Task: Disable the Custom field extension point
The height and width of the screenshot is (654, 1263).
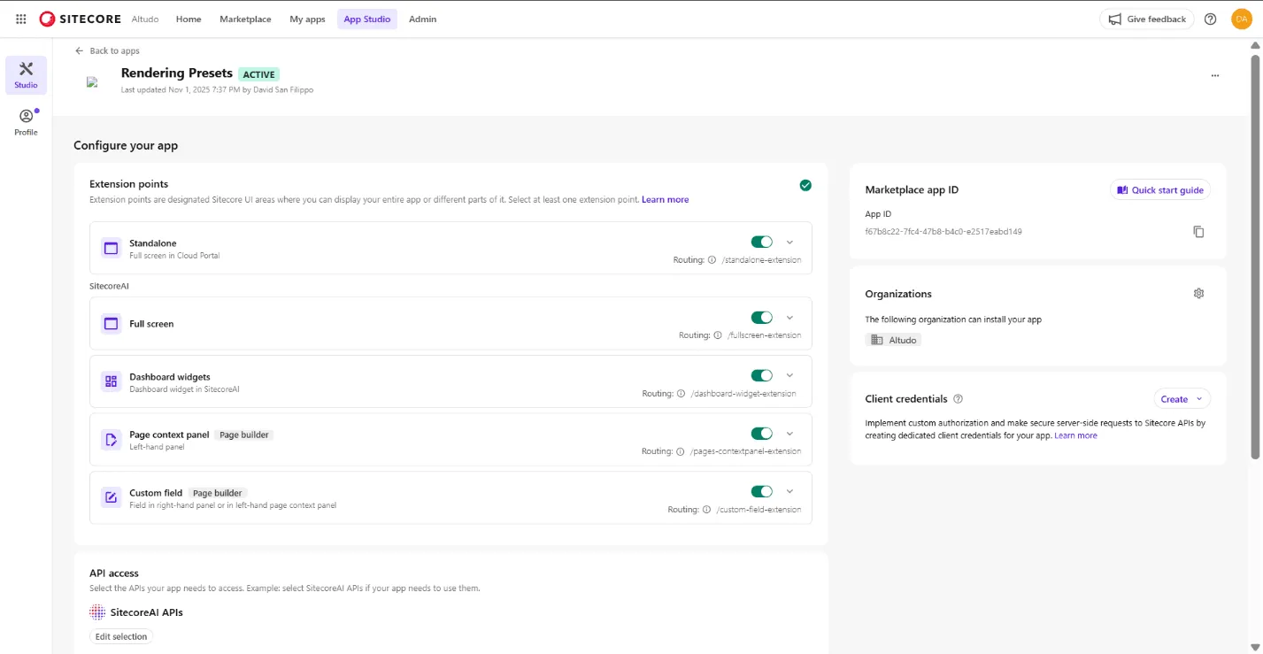Action: (x=762, y=489)
